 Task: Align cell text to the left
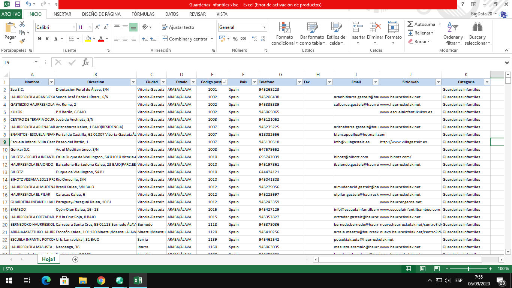pyautogui.click(x=117, y=39)
